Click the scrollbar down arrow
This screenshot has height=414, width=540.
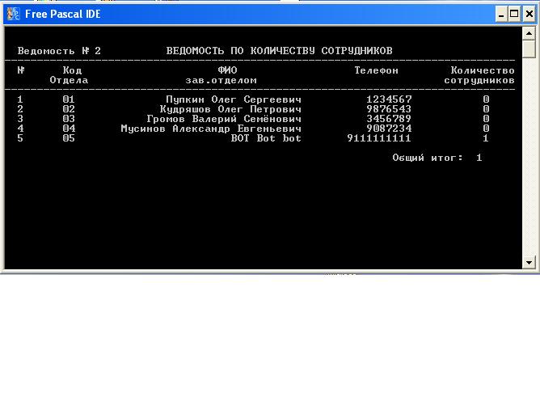tap(529, 262)
